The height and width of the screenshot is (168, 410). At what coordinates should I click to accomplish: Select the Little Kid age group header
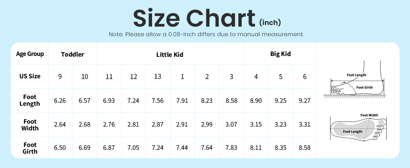click(x=170, y=55)
